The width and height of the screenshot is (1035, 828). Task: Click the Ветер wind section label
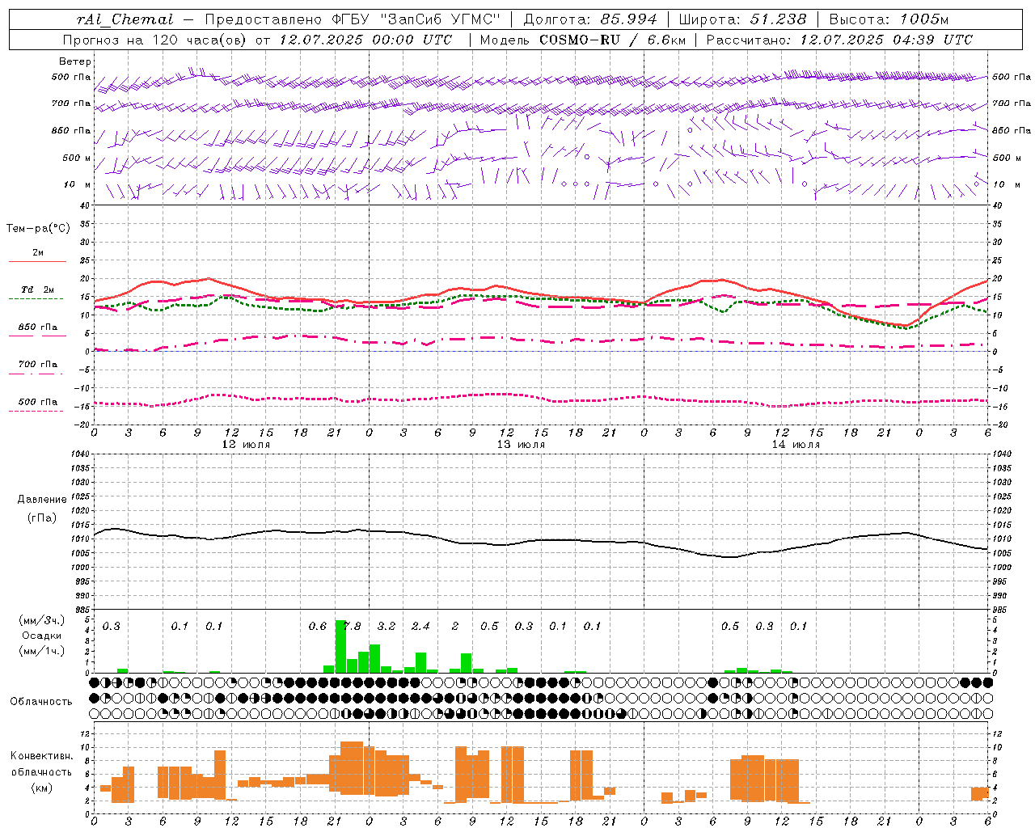[x=75, y=61]
